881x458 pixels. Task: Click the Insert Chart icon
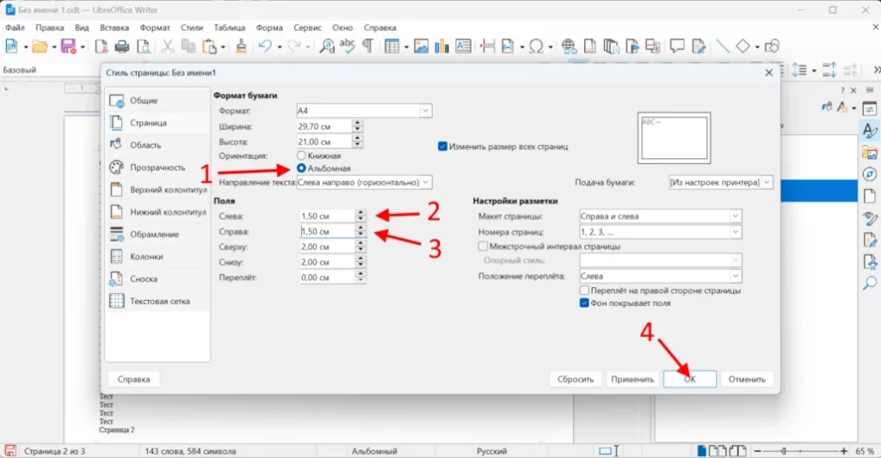[441, 46]
